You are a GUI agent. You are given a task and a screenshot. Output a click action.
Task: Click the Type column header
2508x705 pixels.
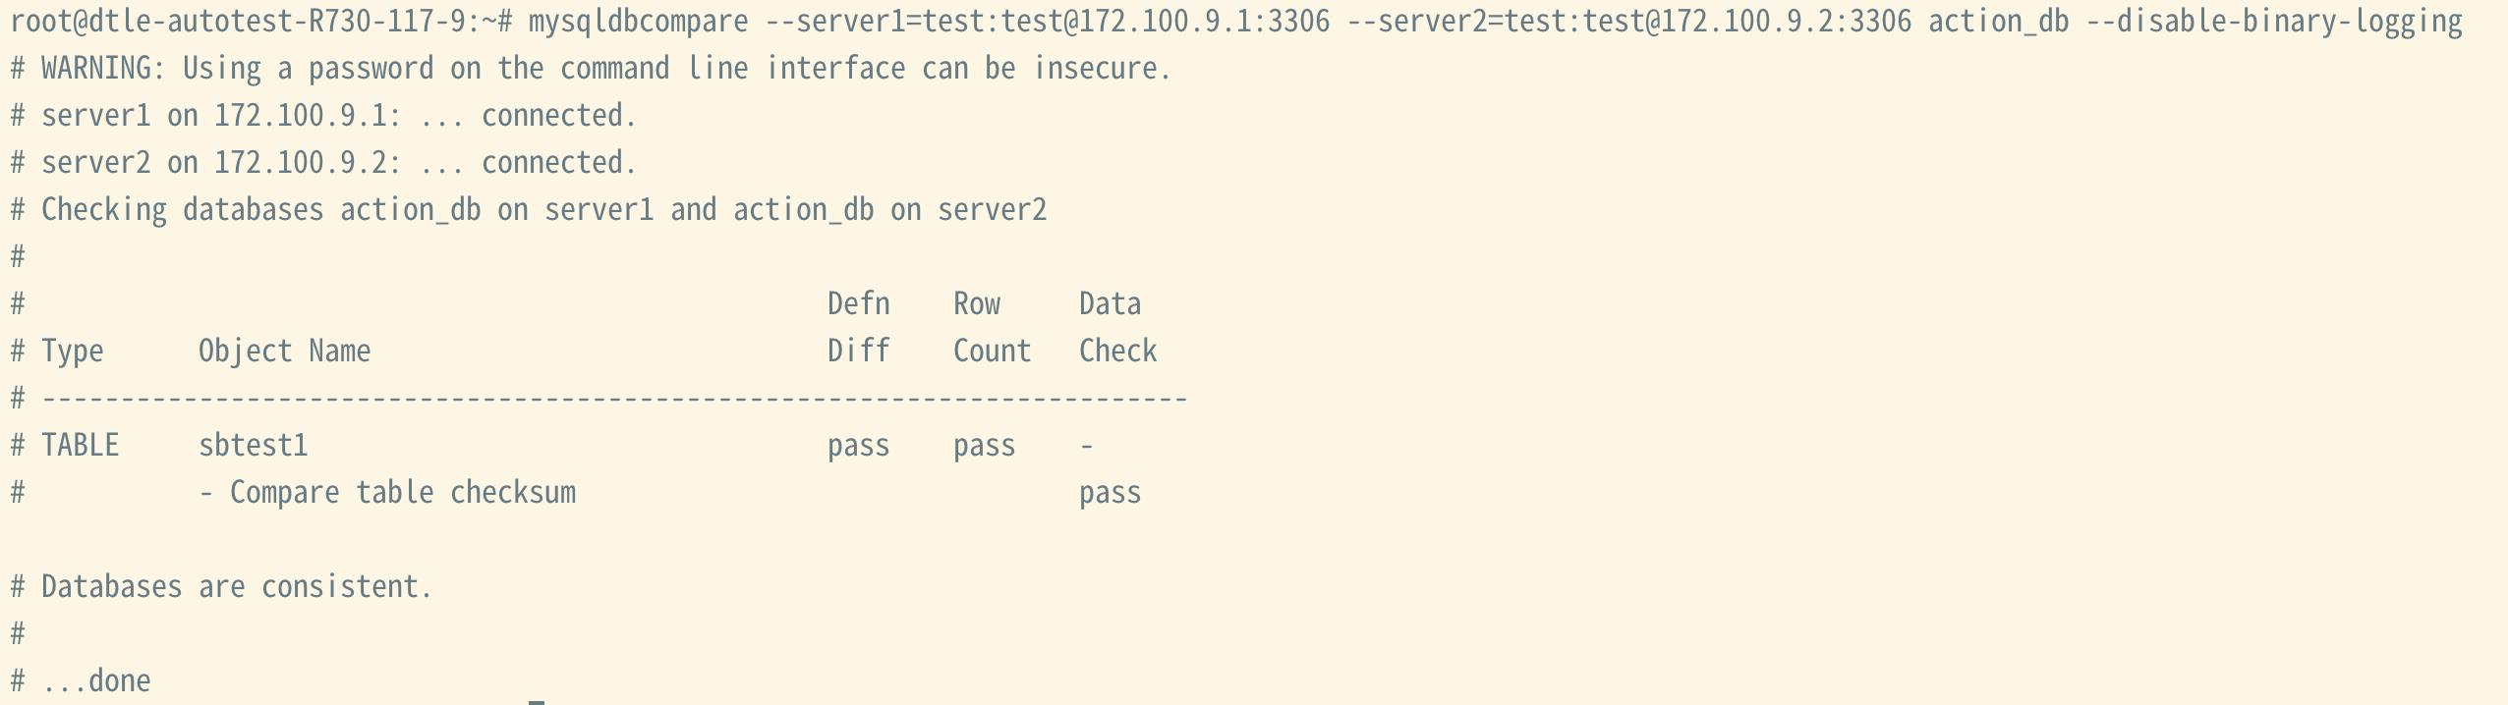72,351
